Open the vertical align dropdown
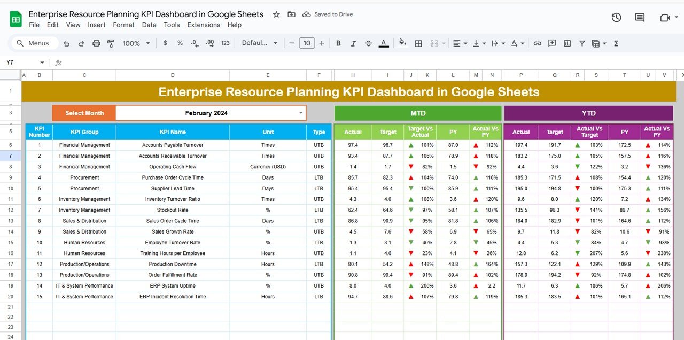The image size is (684, 340). 478,43
